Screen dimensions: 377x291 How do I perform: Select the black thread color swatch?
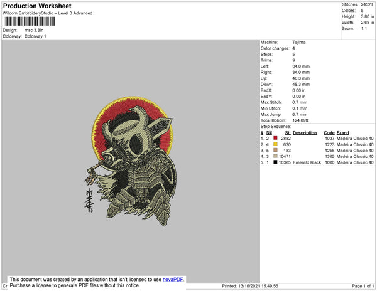(x=275, y=162)
